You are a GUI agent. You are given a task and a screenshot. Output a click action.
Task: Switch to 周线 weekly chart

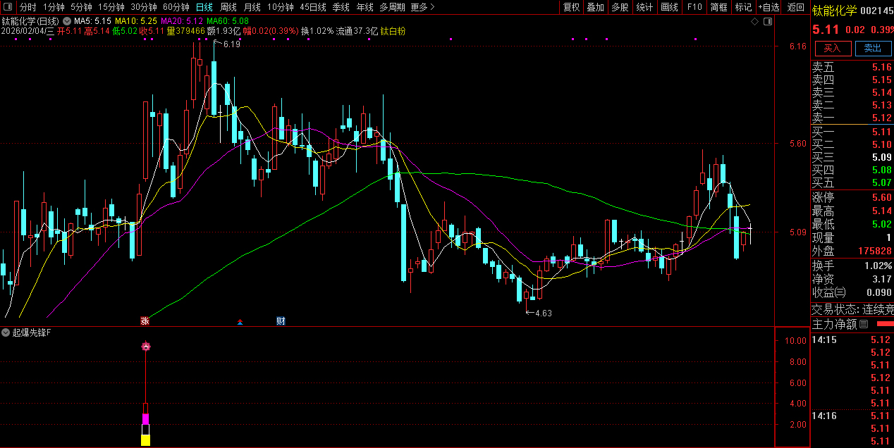(x=228, y=7)
